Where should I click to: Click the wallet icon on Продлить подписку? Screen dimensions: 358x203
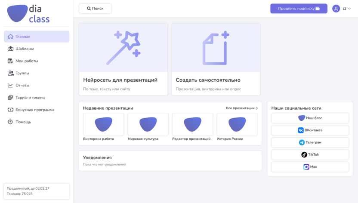pos(318,9)
